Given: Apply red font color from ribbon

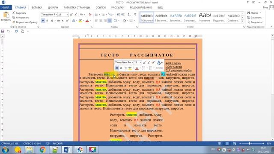Looking at the screenshot, I should pyautogui.click(x=87, y=21).
